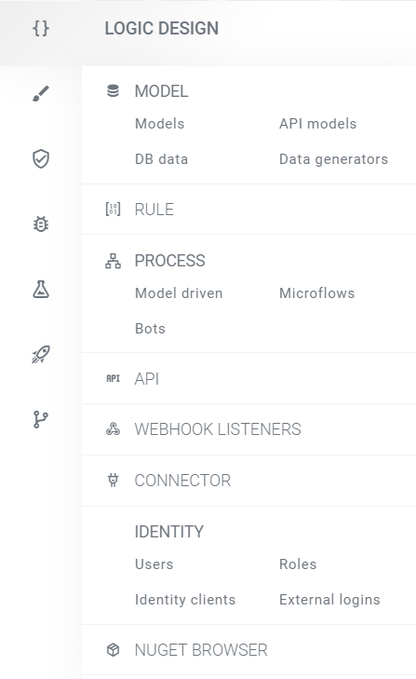Open Identity clients link
This screenshot has width=416, height=679.
(x=185, y=600)
